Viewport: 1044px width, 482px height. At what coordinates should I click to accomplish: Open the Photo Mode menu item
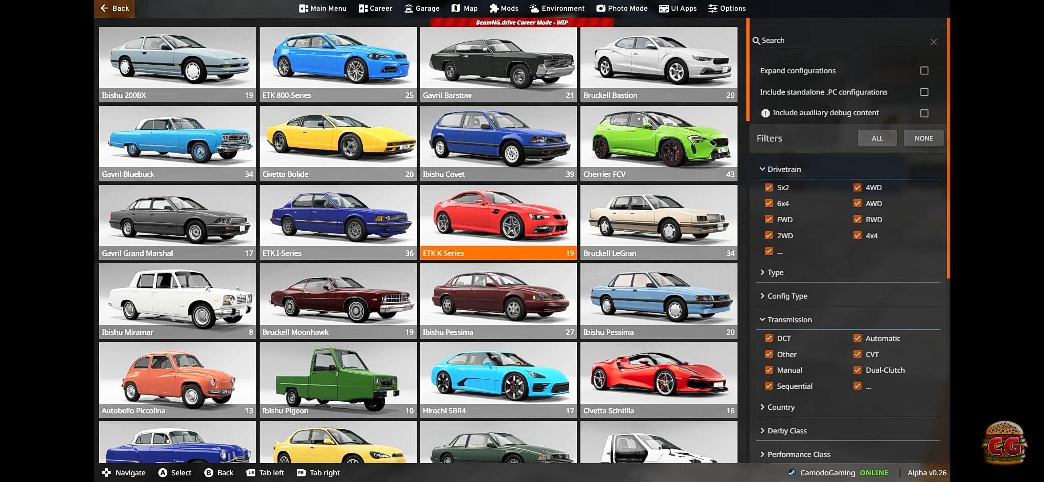click(x=622, y=8)
